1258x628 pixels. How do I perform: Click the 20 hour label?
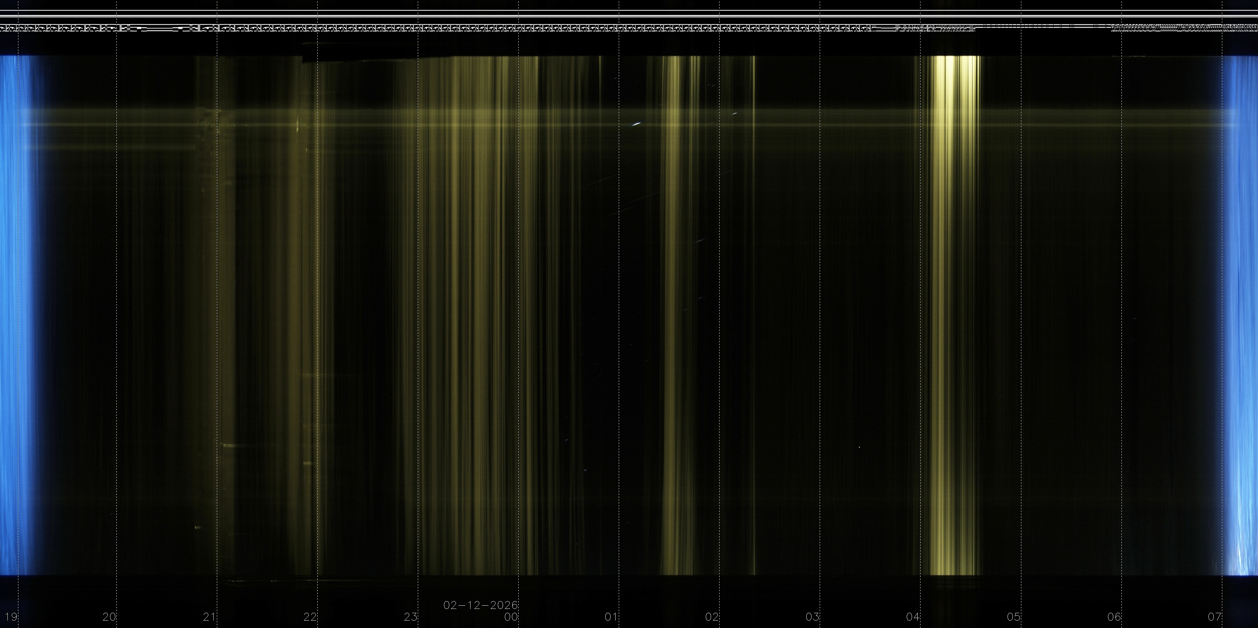(109, 617)
